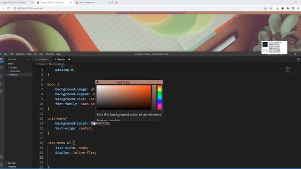Open the Help menu
The width and height of the screenshot is (301, 169).
click(x=58, y=54)
